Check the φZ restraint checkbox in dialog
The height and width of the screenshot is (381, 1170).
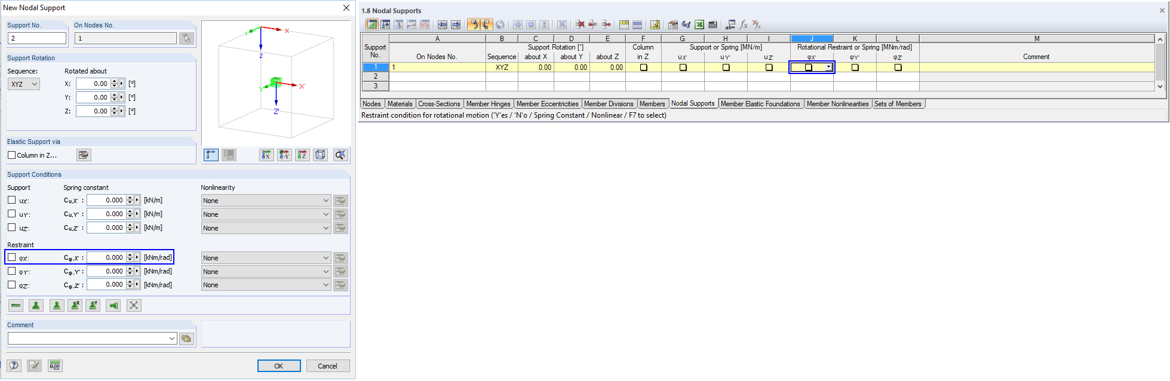(11, 285)
